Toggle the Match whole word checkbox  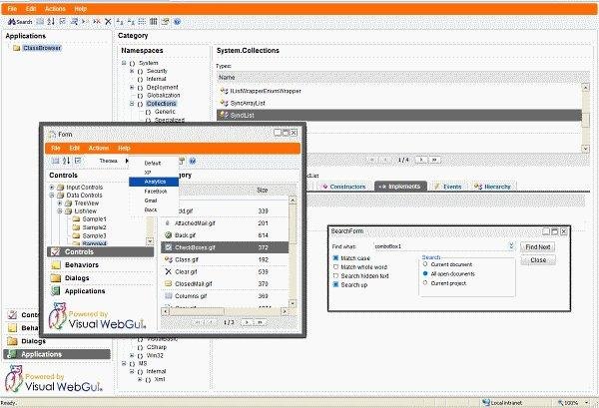pyautogui.click(x=335, y=266)
